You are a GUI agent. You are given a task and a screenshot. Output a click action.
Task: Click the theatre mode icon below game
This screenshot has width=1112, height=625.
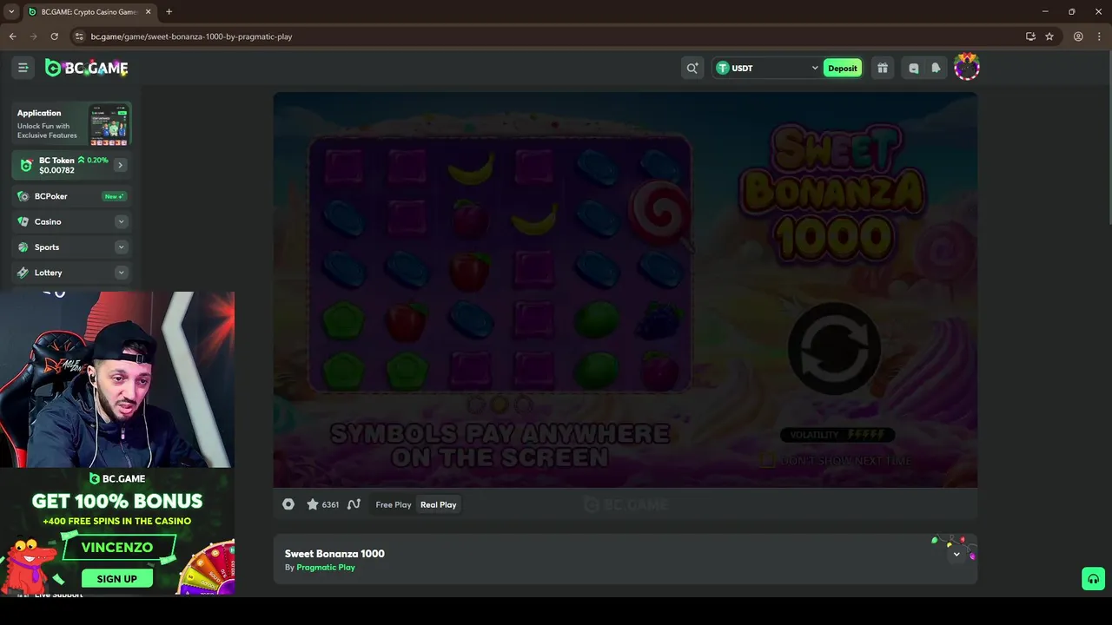coord(288,504)
